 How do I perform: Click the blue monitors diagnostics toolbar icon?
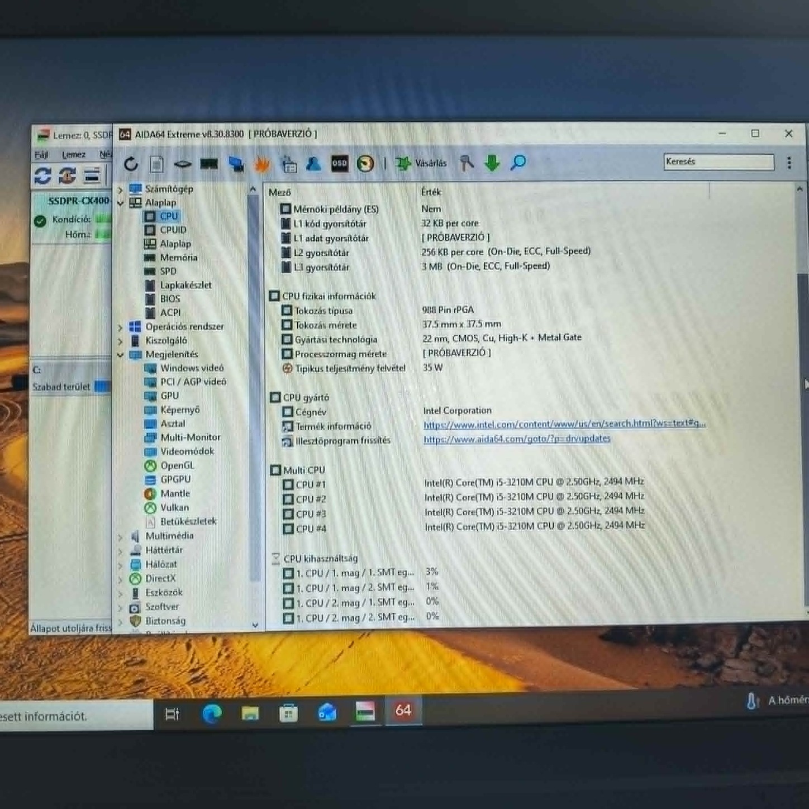coord(236,164)
